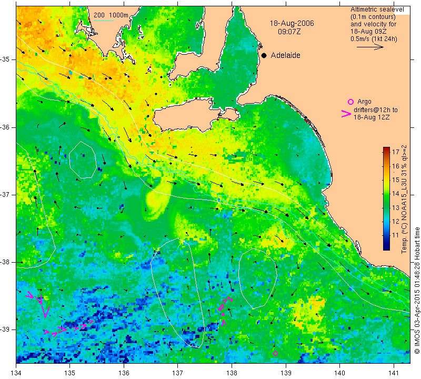Click the 0.5m/s velocity scale arrow
Viewport: 421px width, 379px height.
[x=370, y=47]
